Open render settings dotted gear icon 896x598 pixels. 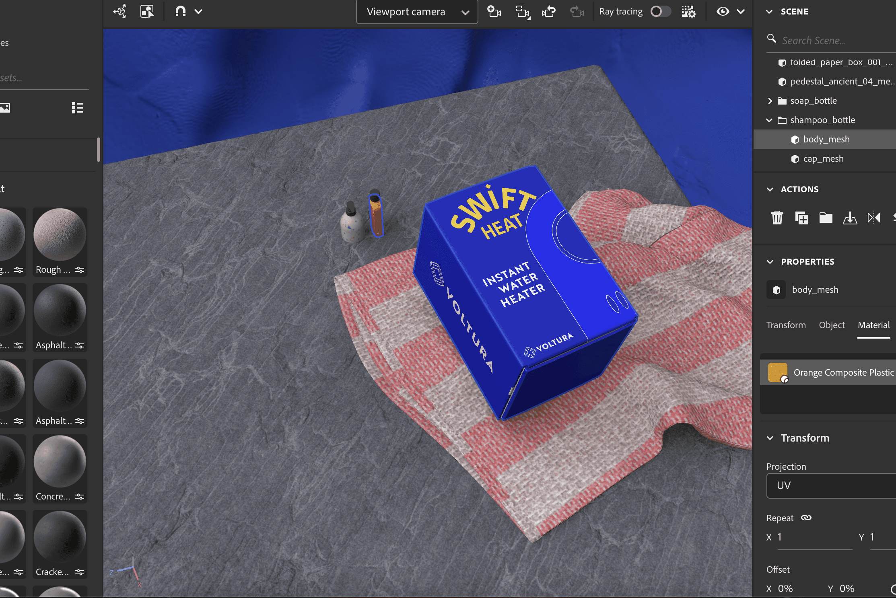click(x=688, y=12)
